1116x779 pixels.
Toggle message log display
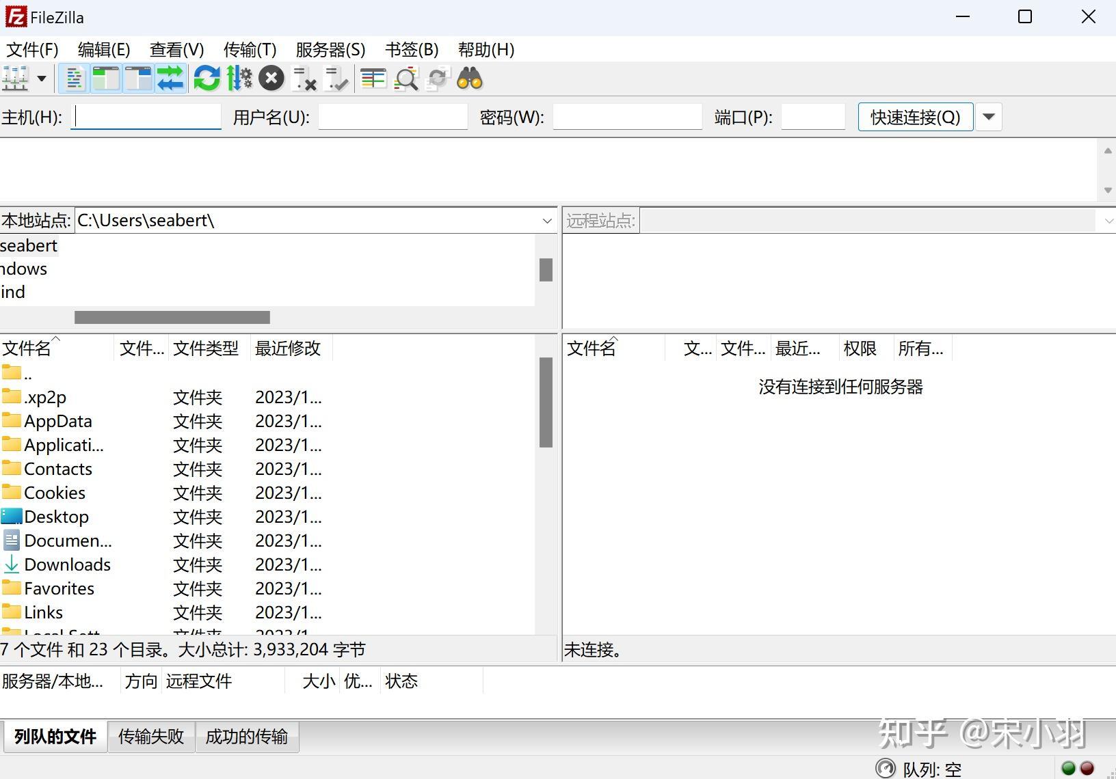[x=75, y=79]
